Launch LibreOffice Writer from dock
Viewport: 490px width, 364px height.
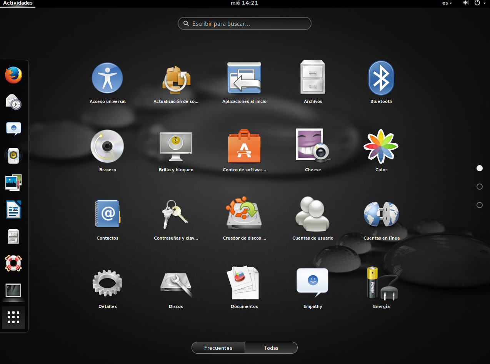pos(13,209)
